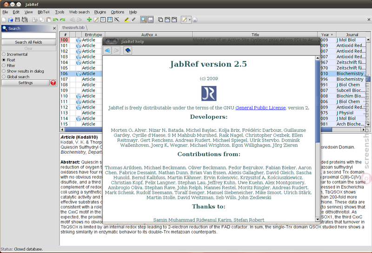Click the help window scroll-up arrow
372x253 pixels.
(318, 58)
